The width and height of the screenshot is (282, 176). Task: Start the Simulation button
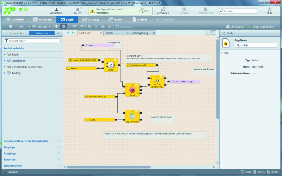[x=235, y=26]
